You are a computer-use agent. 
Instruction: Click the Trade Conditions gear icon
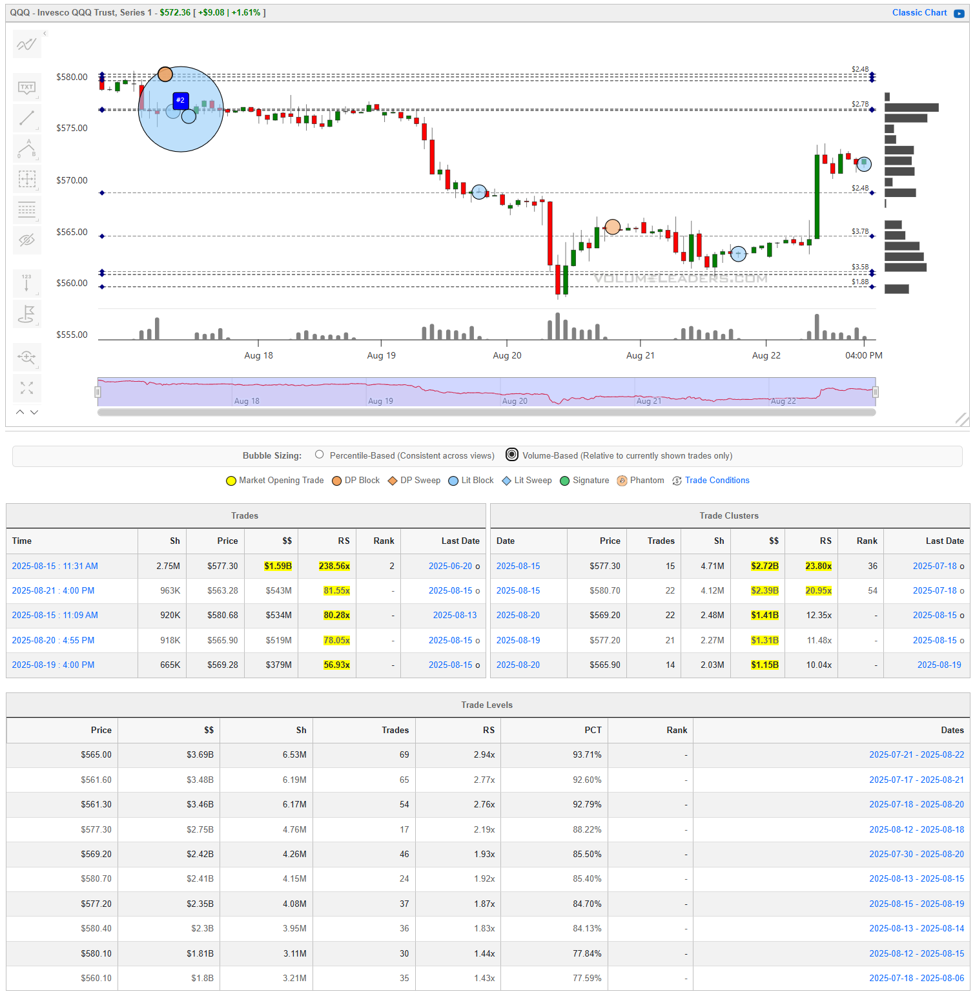tap(677, 481)
